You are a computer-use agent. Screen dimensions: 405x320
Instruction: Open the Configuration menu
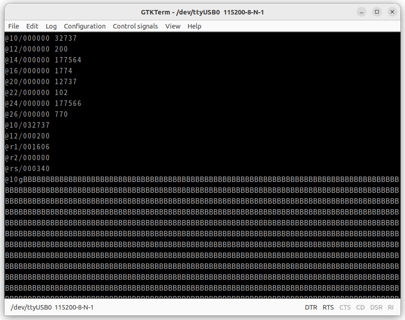pyautogui.click(x=85, y=26)
